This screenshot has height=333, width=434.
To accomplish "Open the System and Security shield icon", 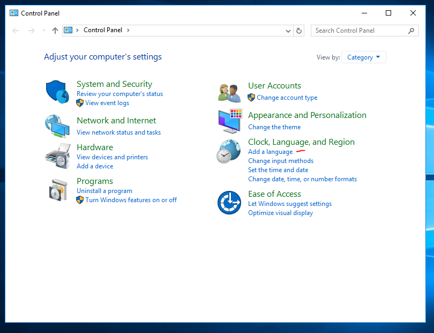I will [57, 92].
